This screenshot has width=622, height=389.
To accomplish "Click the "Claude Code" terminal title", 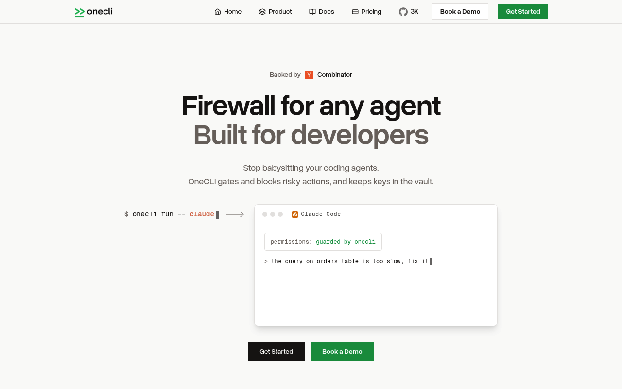I will coord(321,214).
